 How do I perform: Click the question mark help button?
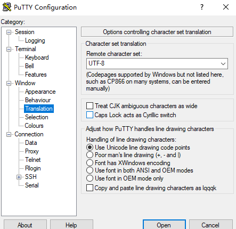pyautogui.click(x=202, y=7)
